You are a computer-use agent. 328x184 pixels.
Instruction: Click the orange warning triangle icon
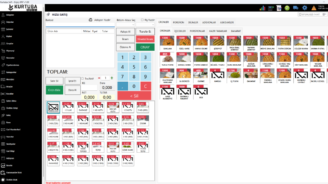click(x=314, y=8)
